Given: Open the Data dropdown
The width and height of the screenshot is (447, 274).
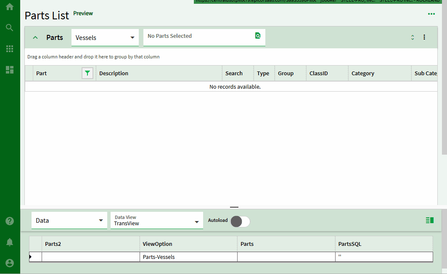Looking at the screenshot, I should [69, 221].
